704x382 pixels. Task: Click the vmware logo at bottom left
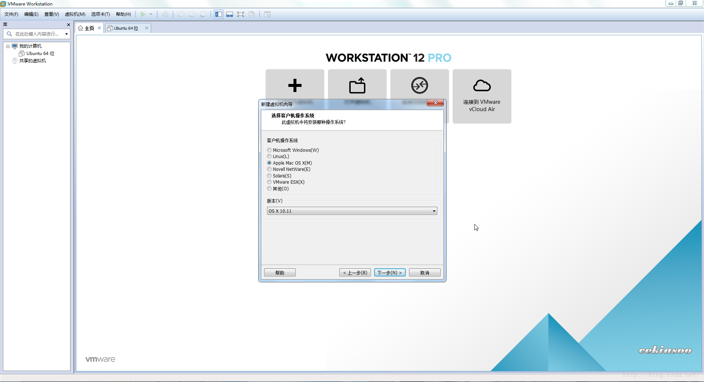(x=100, y=359)
